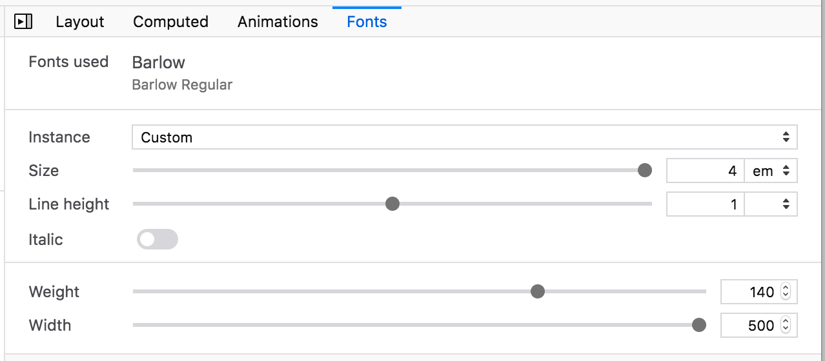Click the Line height value field
The width and height of the screenshot is (825, 361).
pyautogui.click(x=705, y=204)
